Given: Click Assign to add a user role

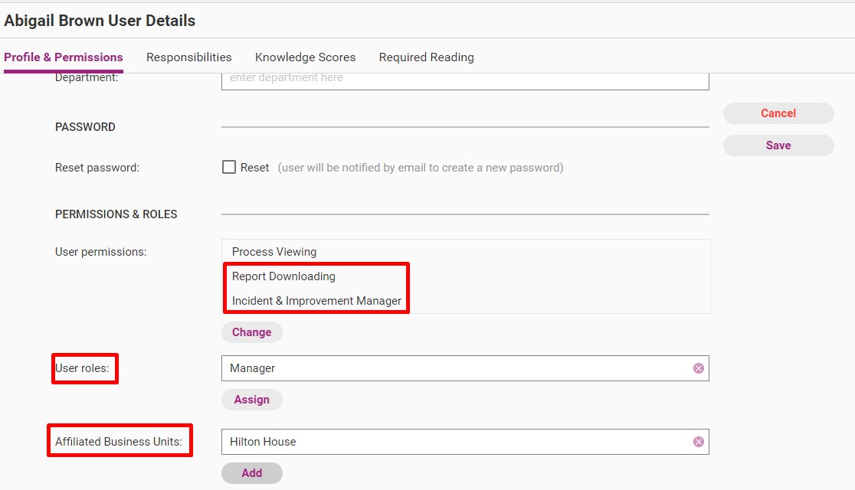Looking at the screenshot, I should [x=252, y=400].
